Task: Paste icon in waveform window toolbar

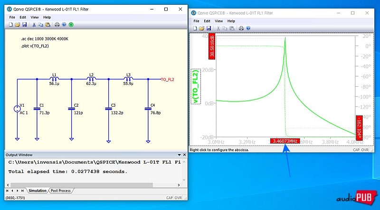Action: click(232, 28)
